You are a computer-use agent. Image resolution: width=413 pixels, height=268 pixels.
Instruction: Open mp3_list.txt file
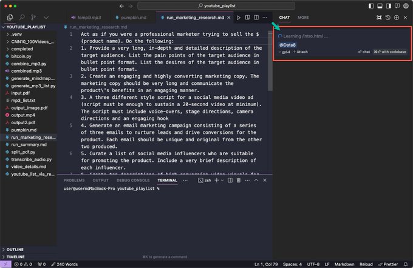tap(23, 101)
